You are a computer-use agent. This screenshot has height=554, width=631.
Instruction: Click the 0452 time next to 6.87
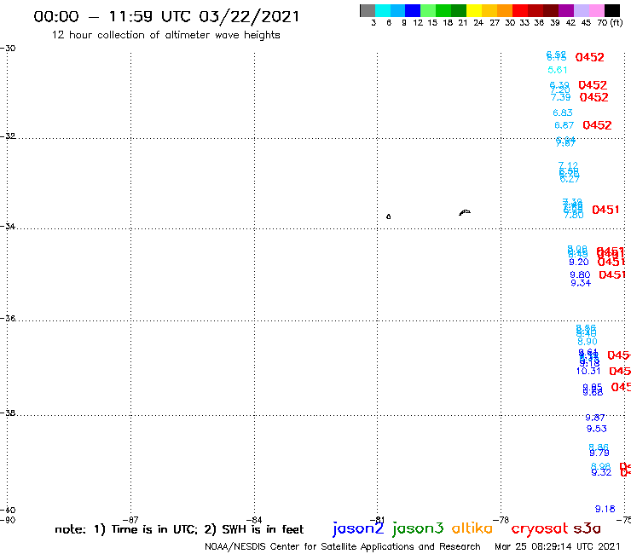click(597, 125)
